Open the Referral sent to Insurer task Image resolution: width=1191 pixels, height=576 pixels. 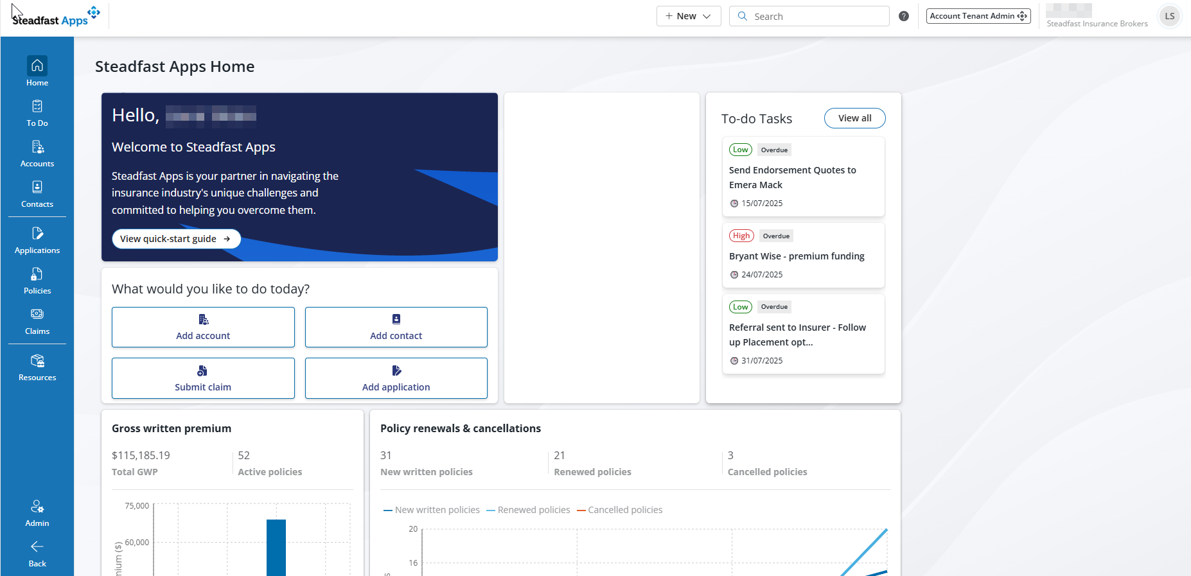point(804,334)
